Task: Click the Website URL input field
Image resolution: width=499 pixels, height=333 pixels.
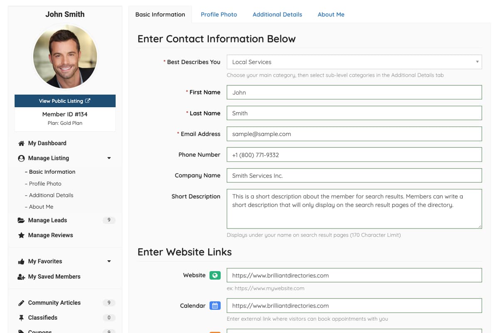Action: click(x=354, y=275)
